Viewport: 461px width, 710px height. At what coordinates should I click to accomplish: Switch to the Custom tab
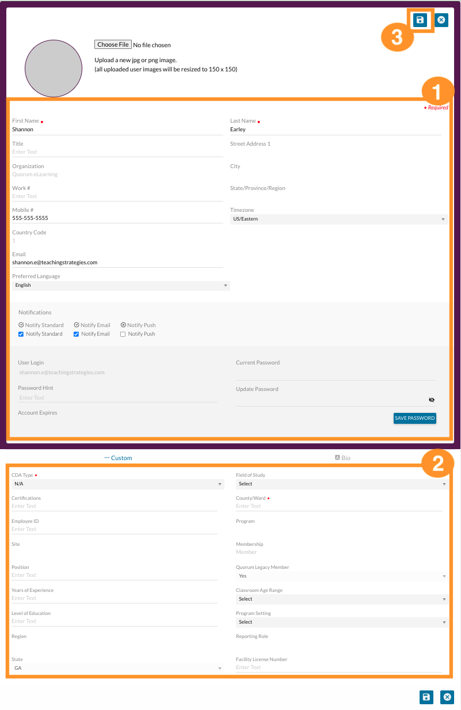pyautogui.click(x=118, y=458)
